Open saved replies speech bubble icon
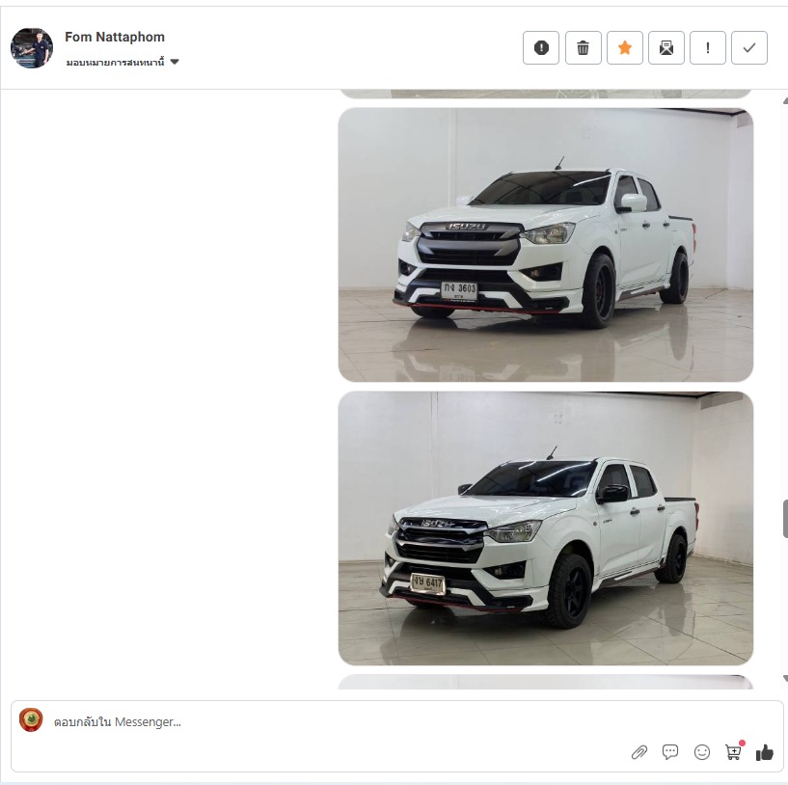This screenshot has width=788, height=785. pos(670,752)
